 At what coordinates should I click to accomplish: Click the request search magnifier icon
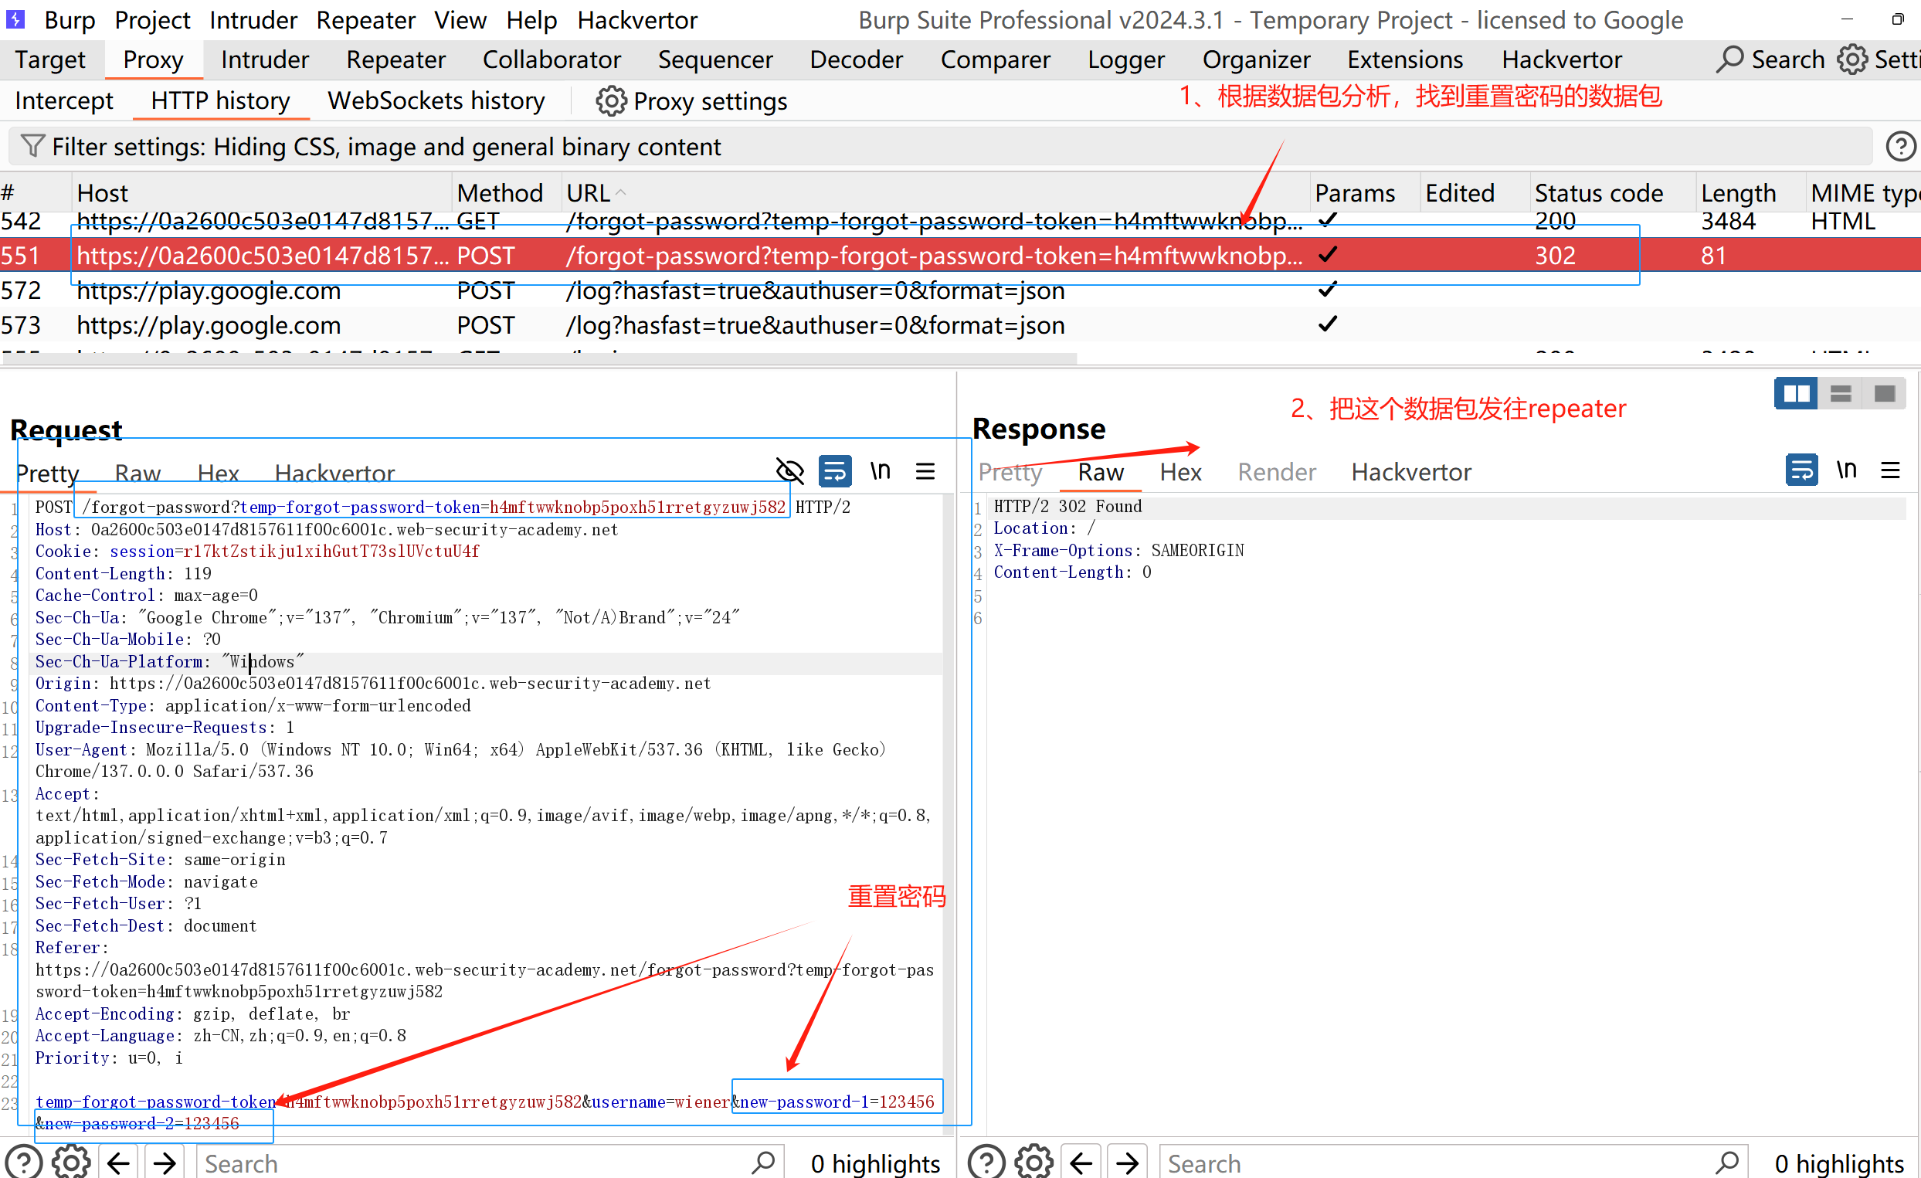pos(763,1163)
